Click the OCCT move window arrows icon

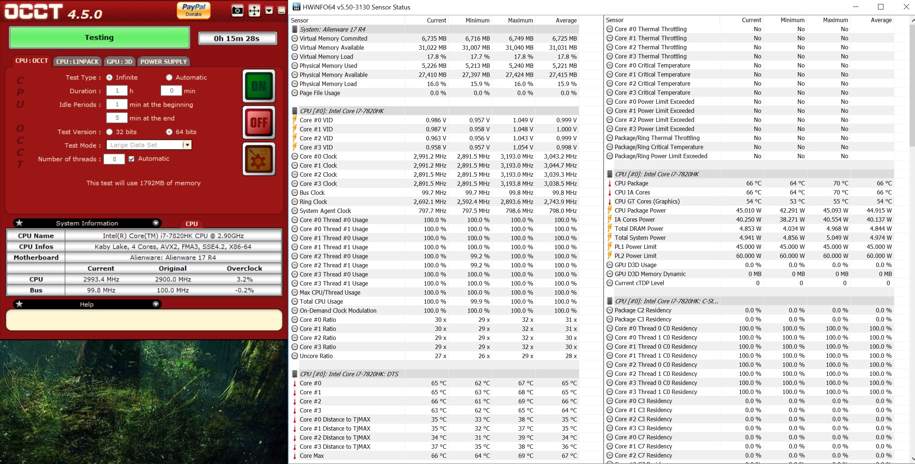(x=254, y=11)
